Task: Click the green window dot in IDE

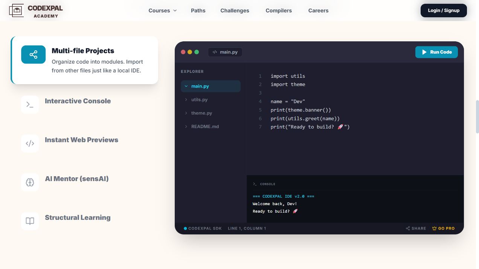Action: (197, 52)
